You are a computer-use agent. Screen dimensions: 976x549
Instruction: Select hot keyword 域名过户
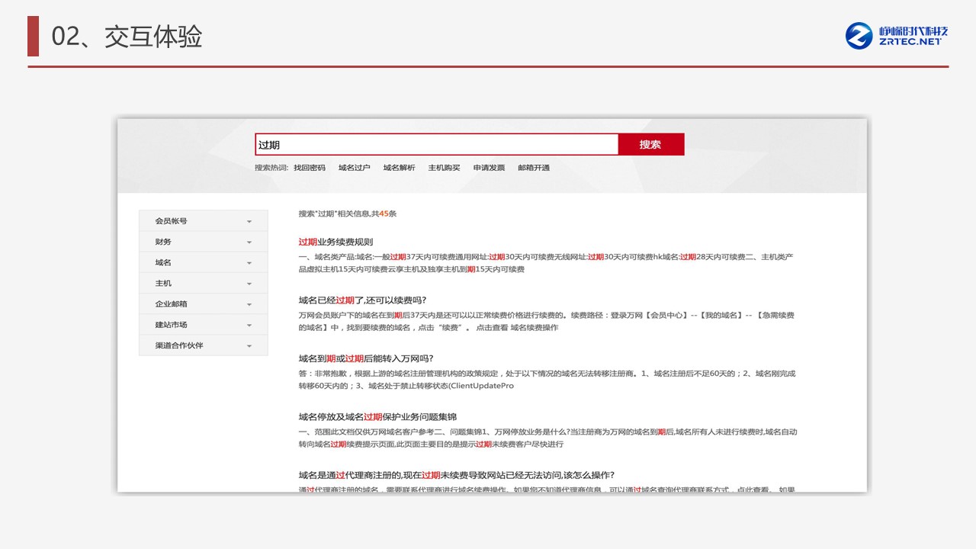[x=354, y=168]
